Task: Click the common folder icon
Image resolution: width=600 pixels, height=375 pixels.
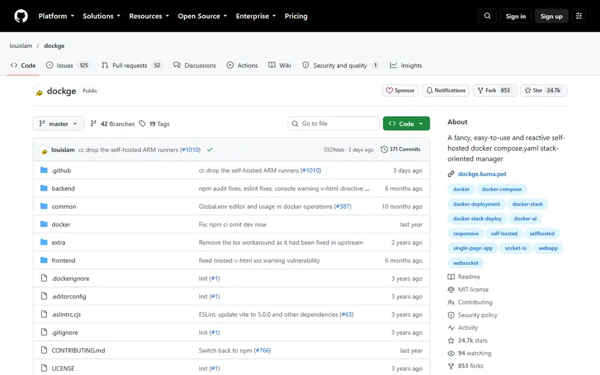Action: click(44, 206)
